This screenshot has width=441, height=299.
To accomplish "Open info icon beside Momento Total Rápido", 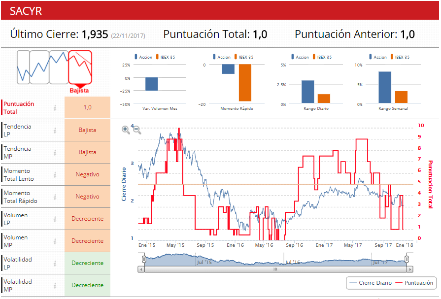I will click(55, 197).
